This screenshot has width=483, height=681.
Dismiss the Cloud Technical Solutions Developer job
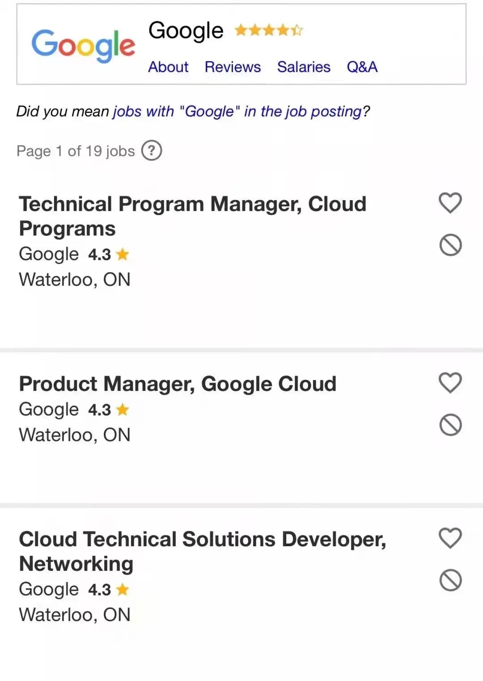(450, 580)
